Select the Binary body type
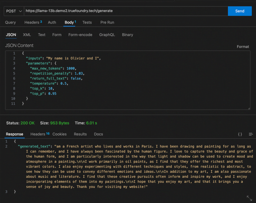Screen dimensions: 256x203 click(127, 35)
